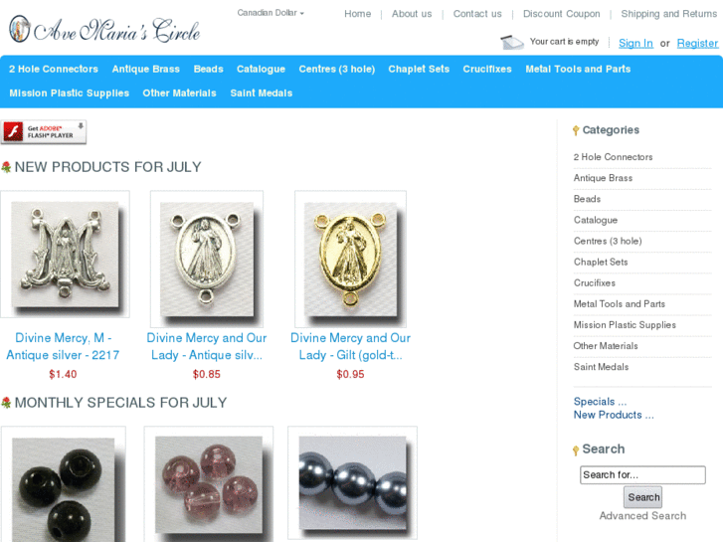The width and height of the screenshot is (723, 542).
Task: Open the purple glass beads image
Action: click(209, 484)
